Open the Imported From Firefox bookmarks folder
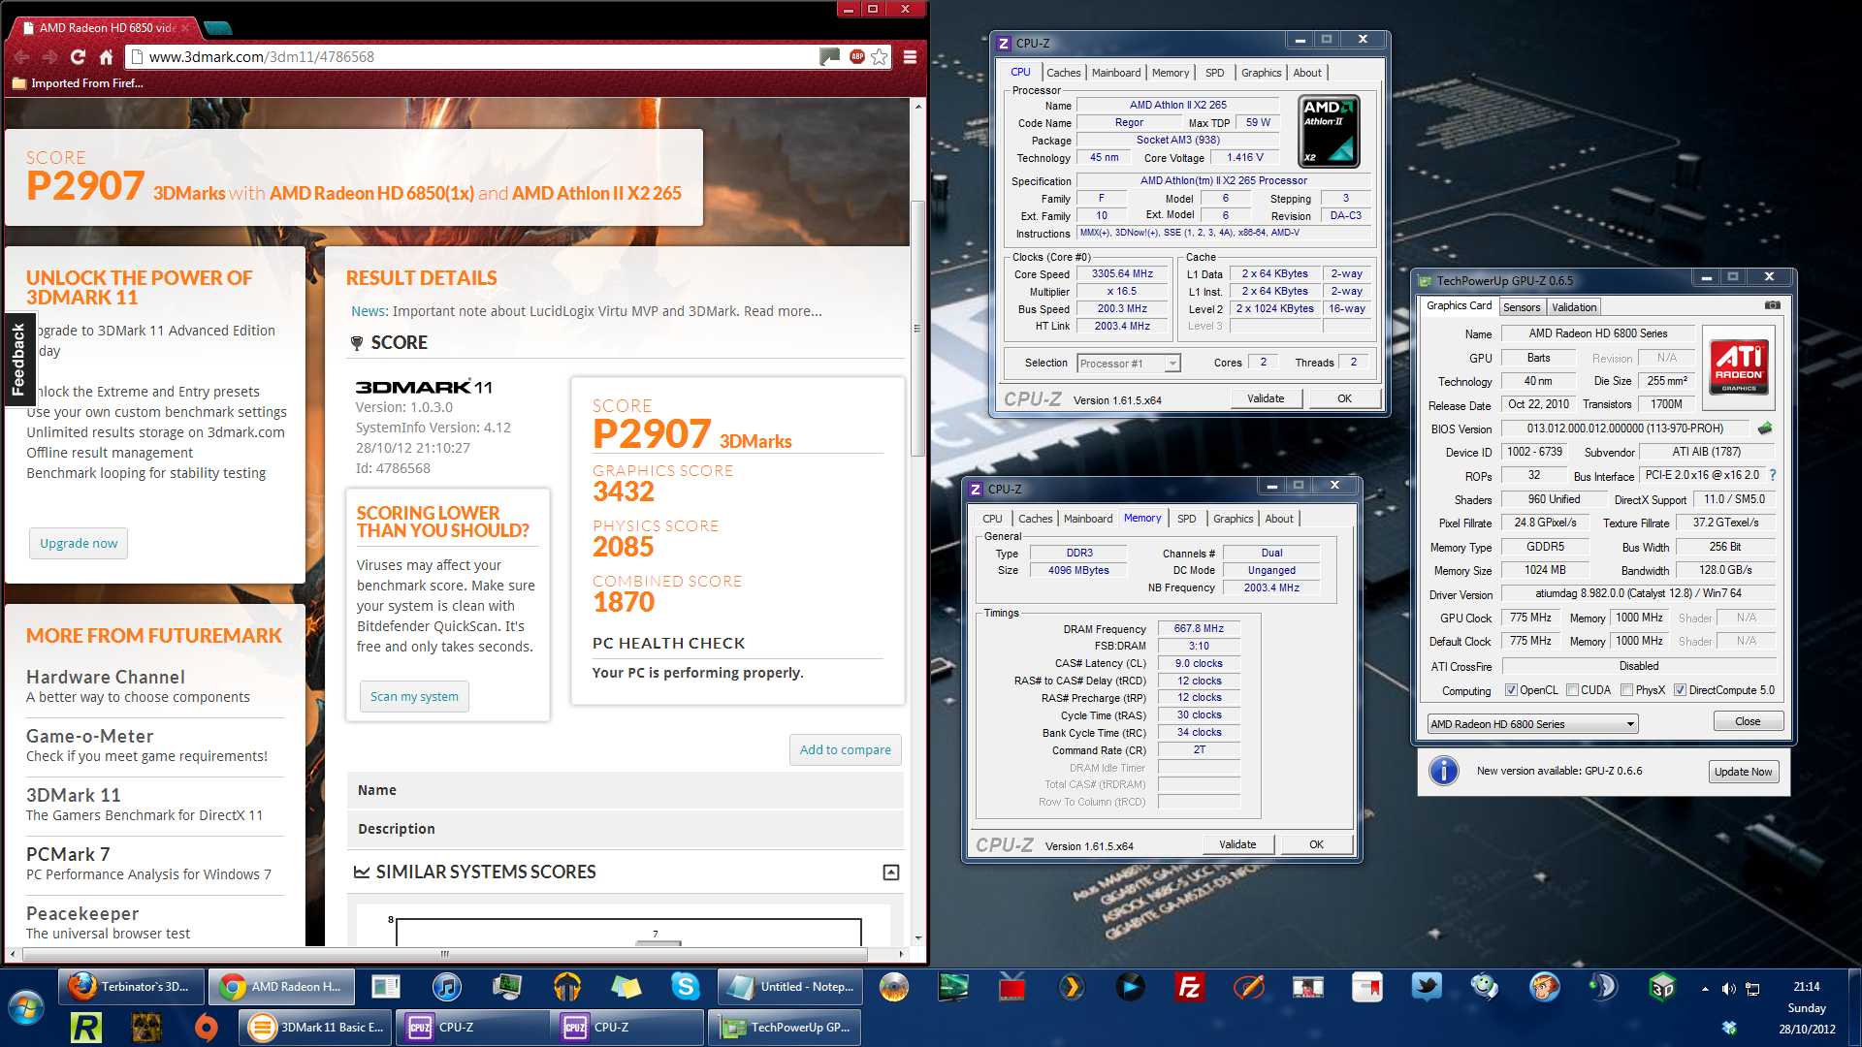 [x=78, y=83]
